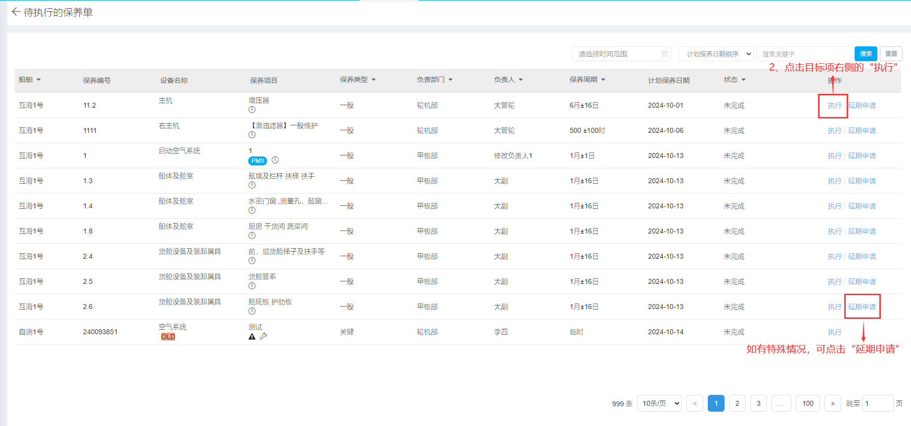Viewport: 911px width, 426px height.
Task: Click the clock icon under 货舱管系
Action: coord(252,286)
